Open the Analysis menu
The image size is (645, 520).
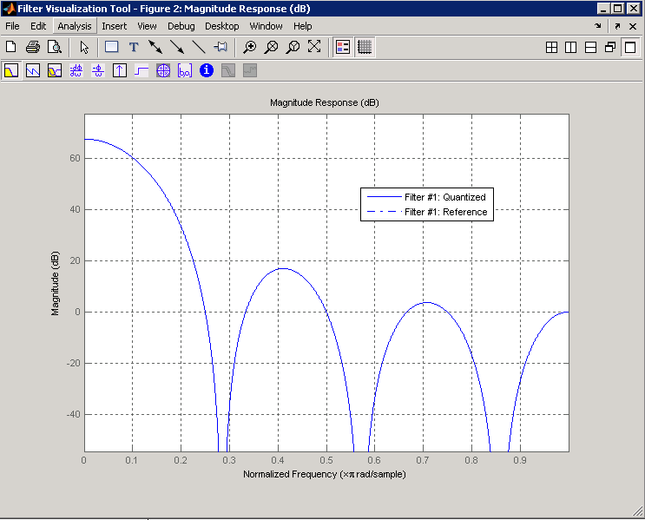click(75, 26)
